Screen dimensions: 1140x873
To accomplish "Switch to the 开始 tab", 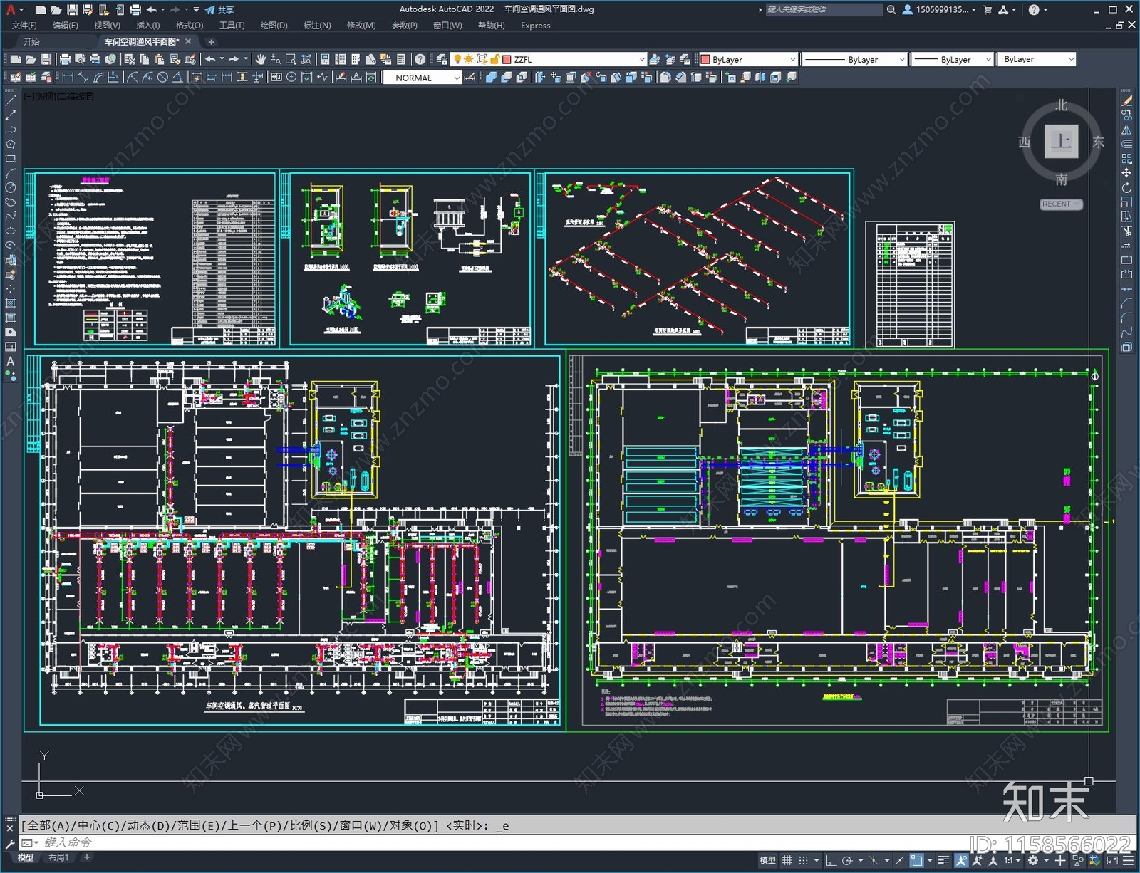I will (31, 41).
